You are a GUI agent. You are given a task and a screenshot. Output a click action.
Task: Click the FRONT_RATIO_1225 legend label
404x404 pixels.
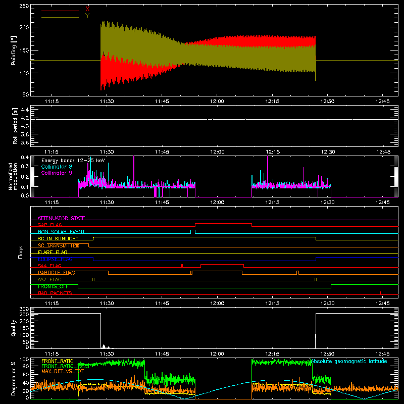65,366
